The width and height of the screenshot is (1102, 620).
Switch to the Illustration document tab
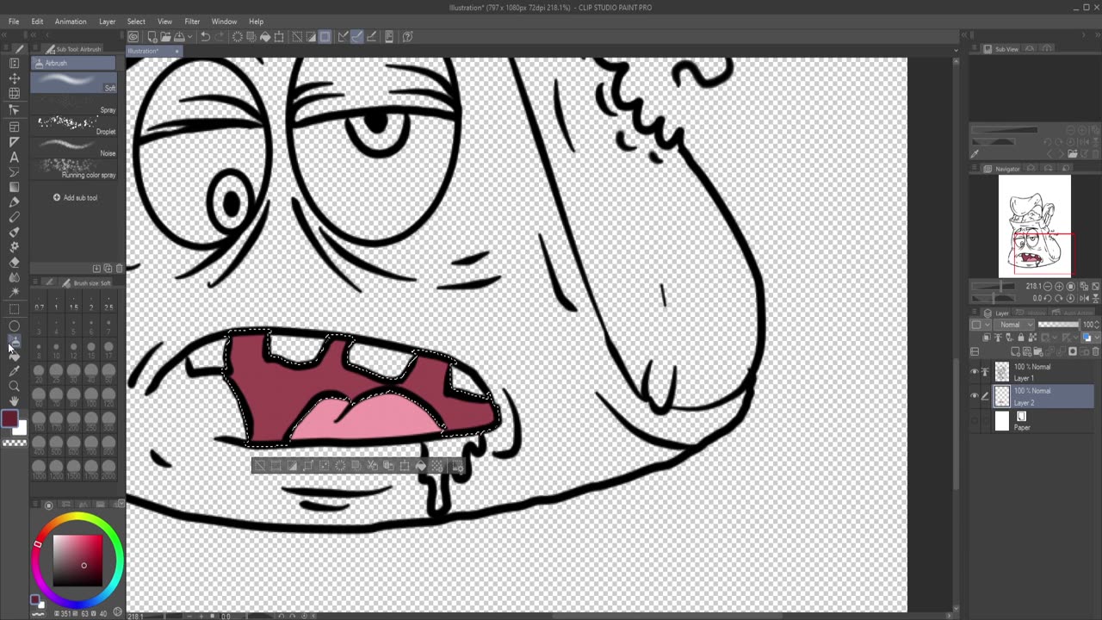point(154,51)
